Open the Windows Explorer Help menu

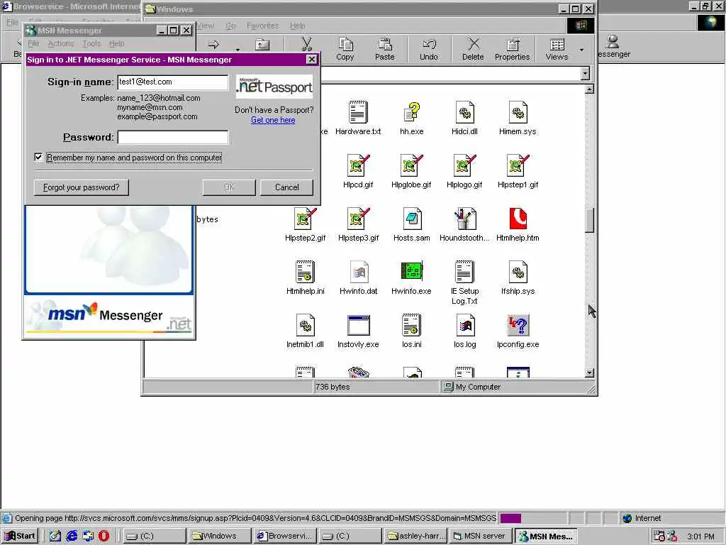(297, 26)
